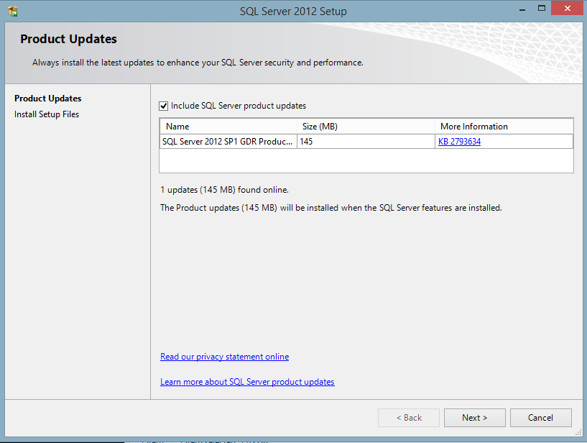Viewport: 587px width, 443px height.
Task: Click the Next button
Action: click(x=475, y=418)
